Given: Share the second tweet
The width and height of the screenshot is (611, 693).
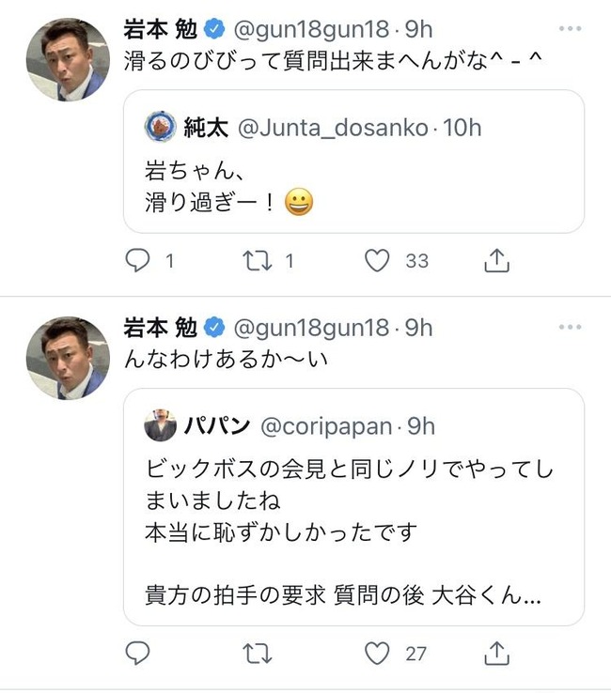Looking at the screenshot, I should click(x=496, y=653).
